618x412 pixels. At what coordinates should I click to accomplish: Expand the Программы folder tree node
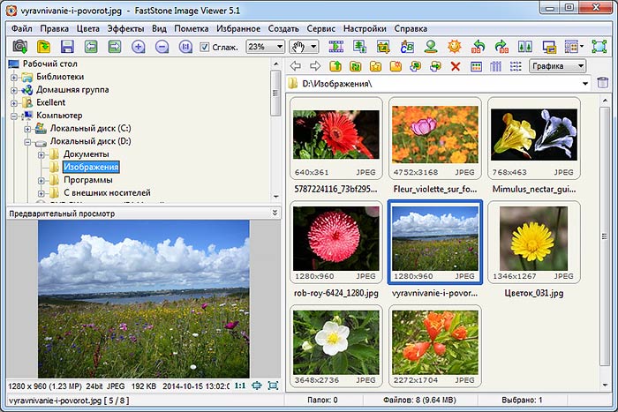(x=40, y=180)
